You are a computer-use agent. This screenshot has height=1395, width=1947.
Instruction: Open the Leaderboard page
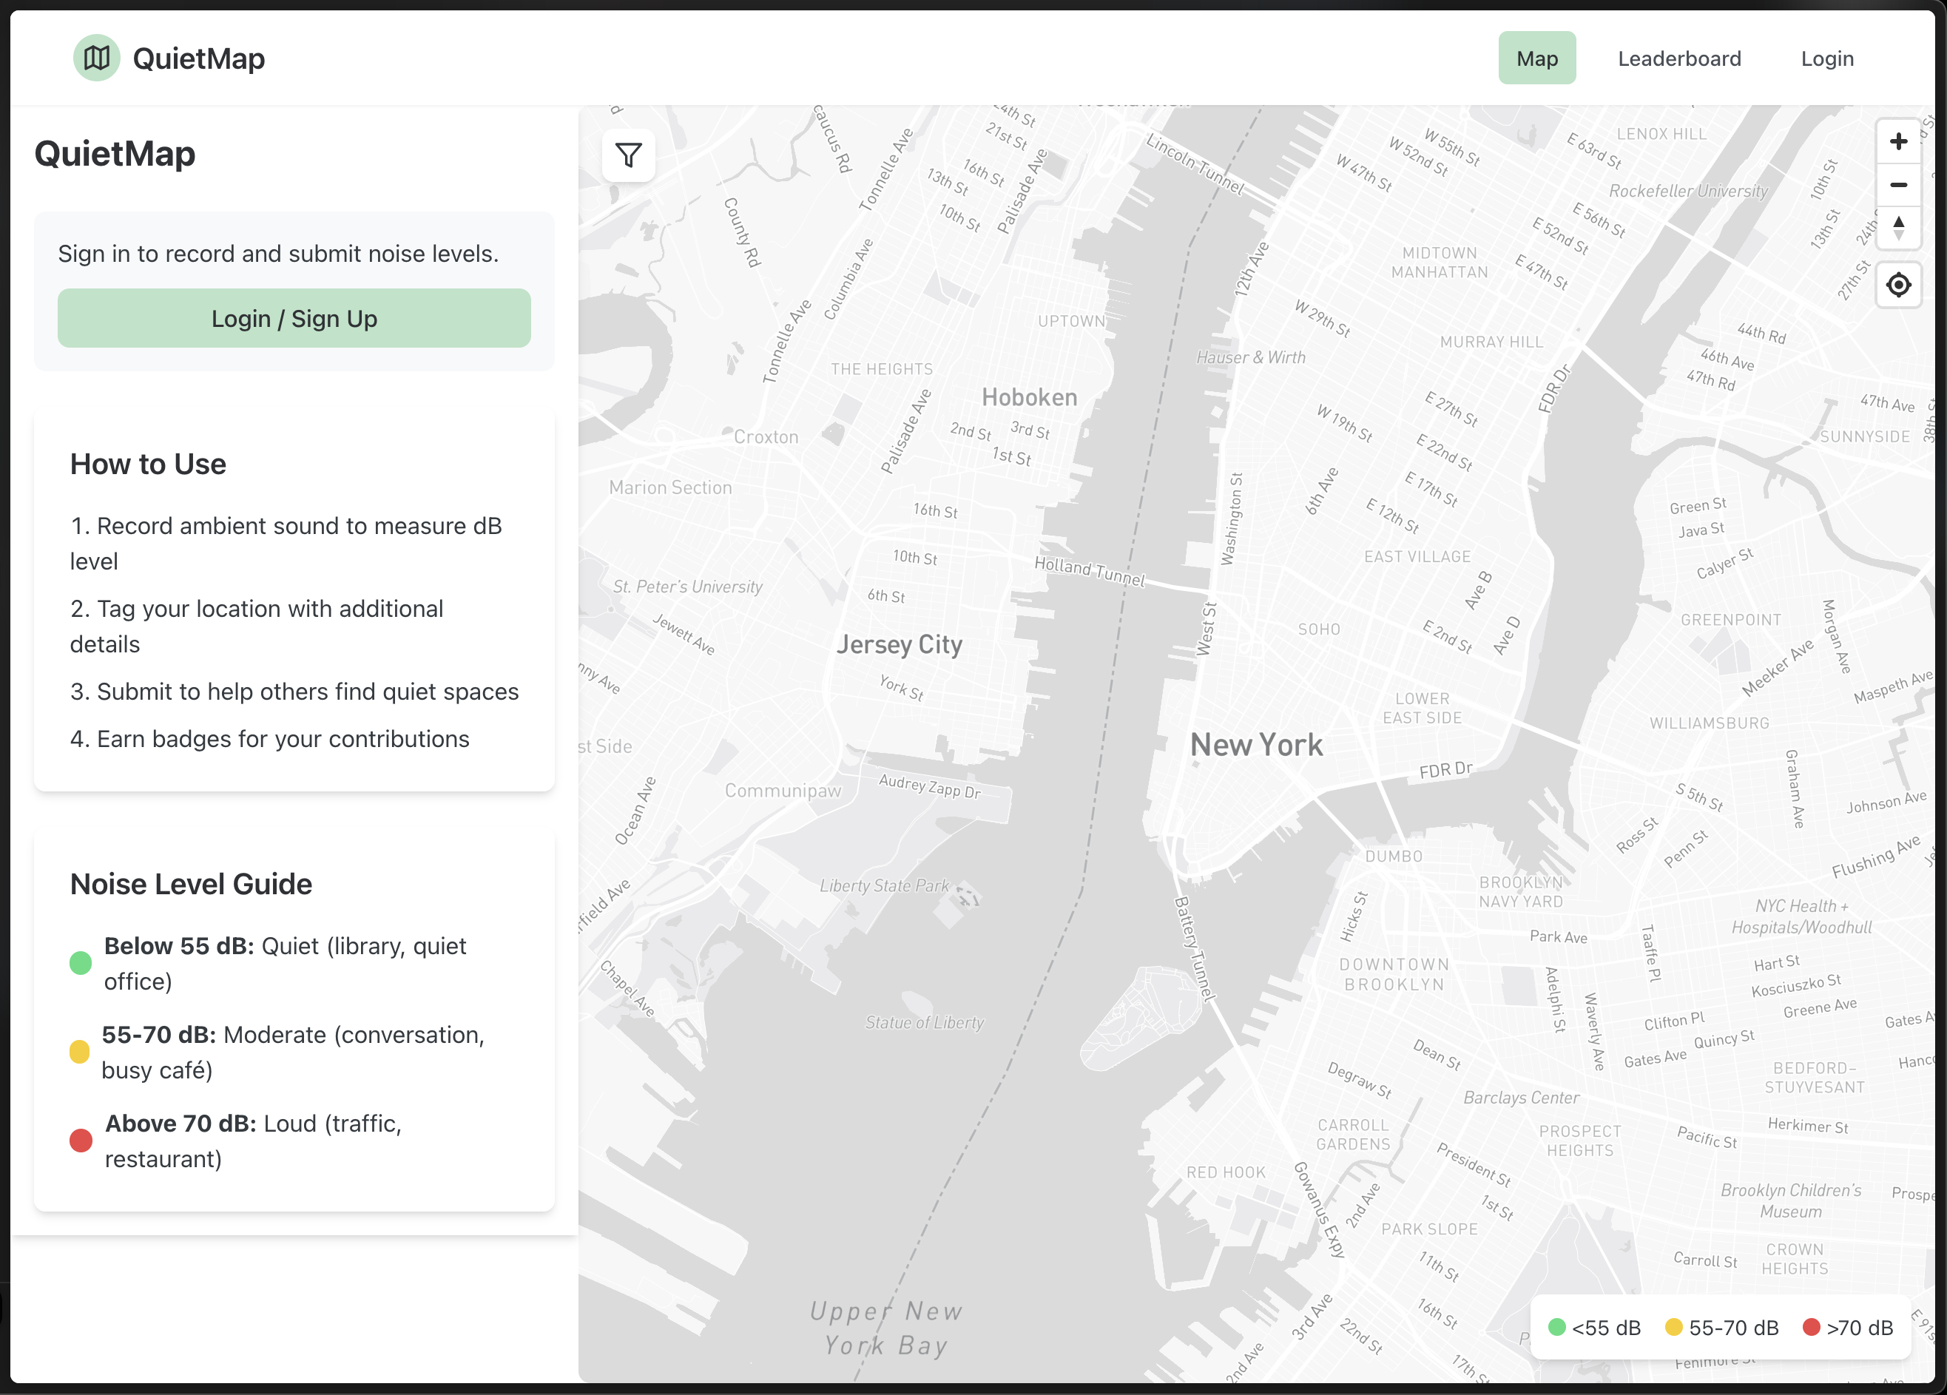click(1679, 58)
